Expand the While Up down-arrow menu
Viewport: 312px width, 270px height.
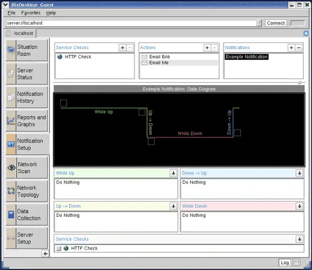[x=174, y=173]
